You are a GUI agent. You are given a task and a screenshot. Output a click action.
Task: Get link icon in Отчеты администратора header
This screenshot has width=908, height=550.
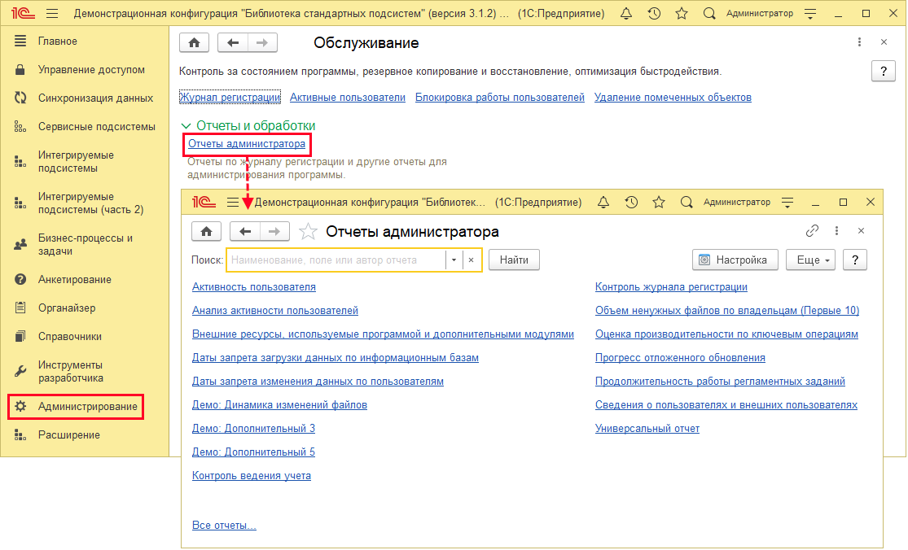[812, 231]
